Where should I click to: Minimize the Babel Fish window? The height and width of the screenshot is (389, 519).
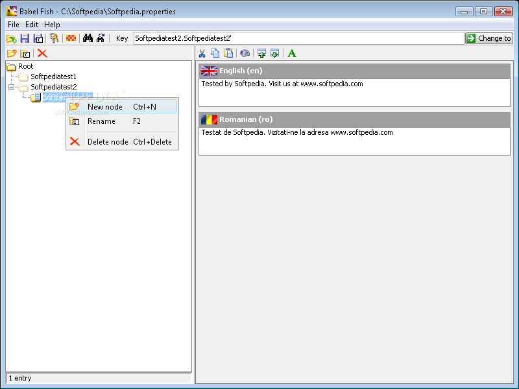pos(464,12)
